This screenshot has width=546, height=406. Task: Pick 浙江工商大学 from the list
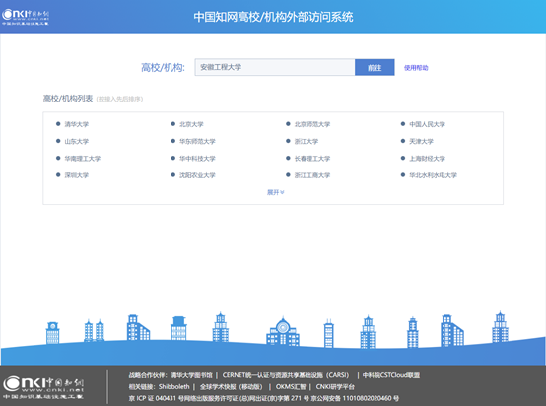312,175
